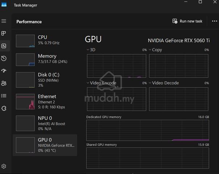The width and height of the screenshot is (219, 174).
Task: Open the Copy engine dropdown
Action: click(x=155, y=50)
